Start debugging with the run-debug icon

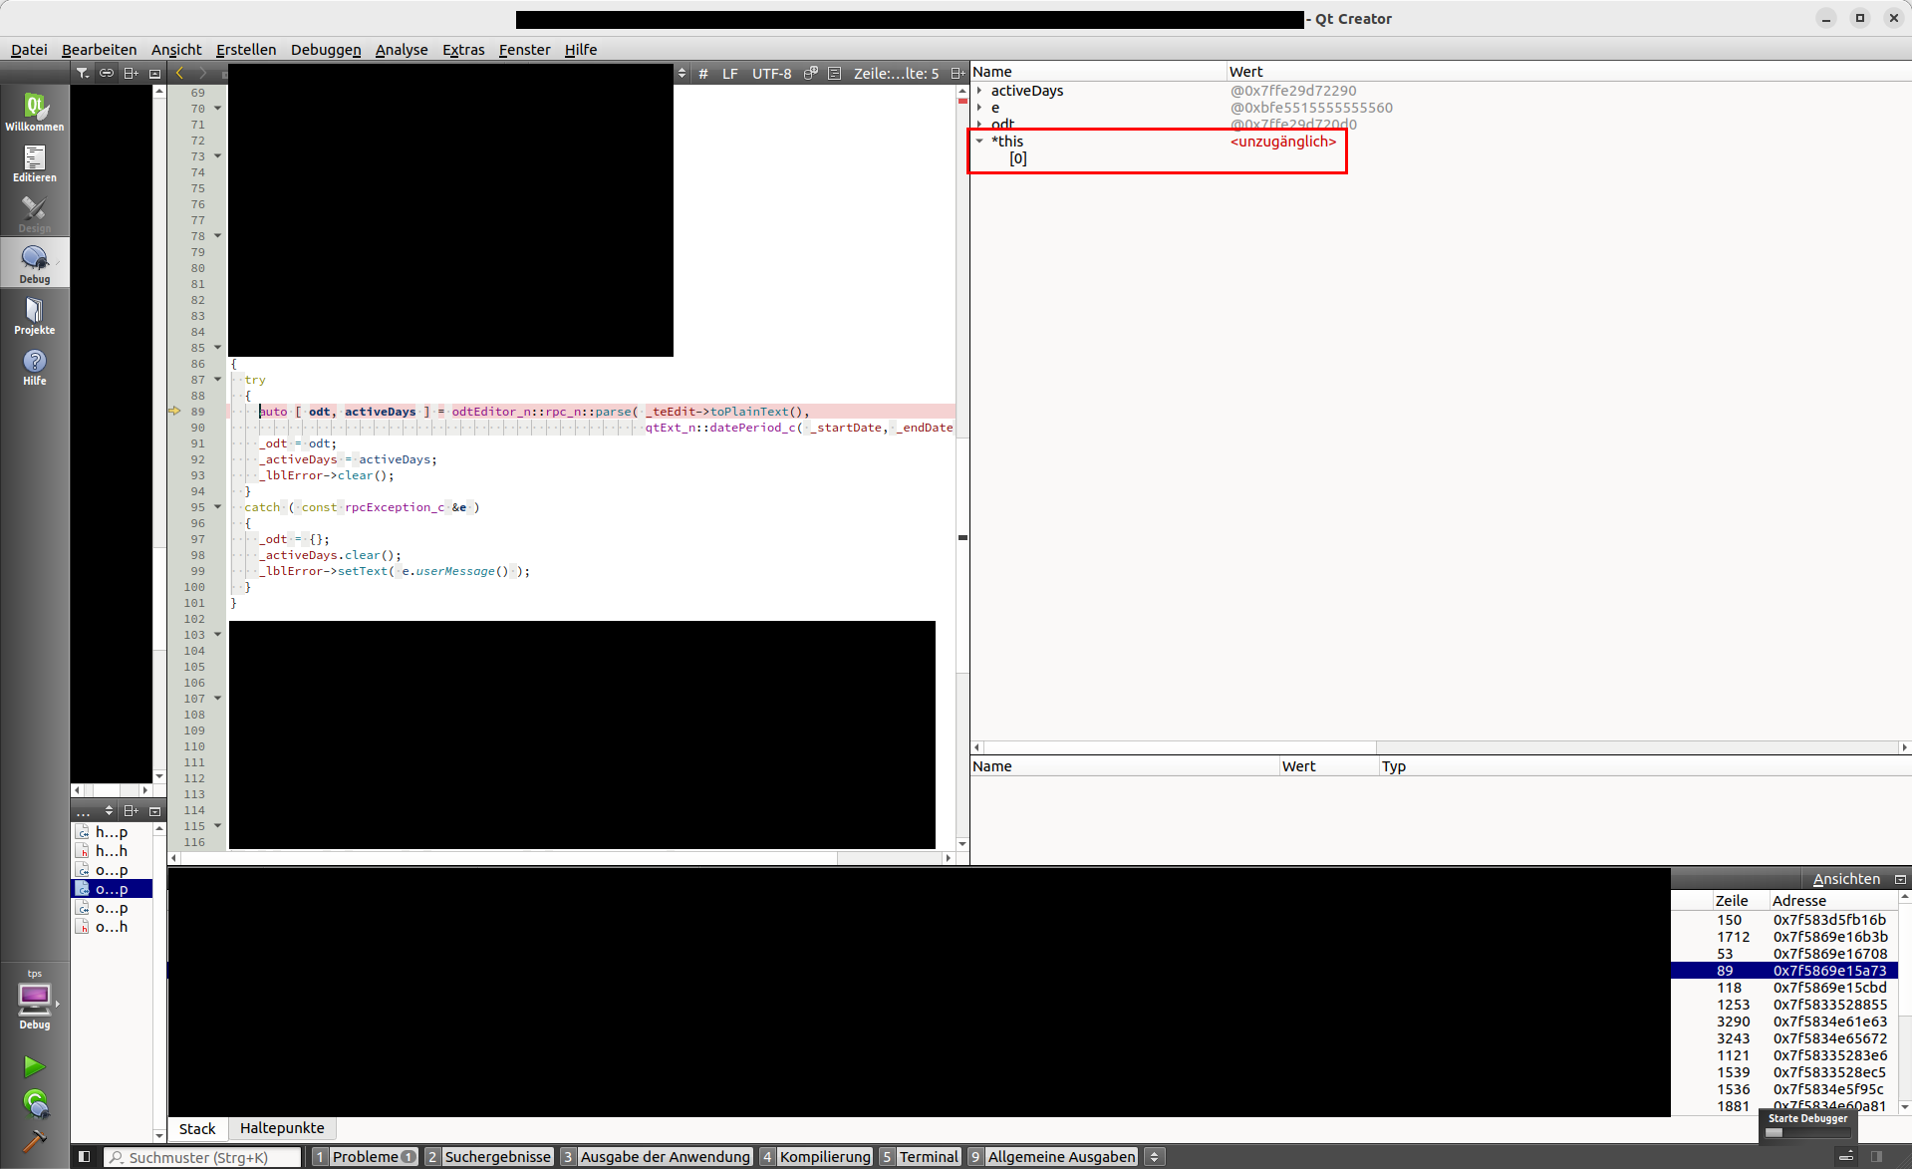[35, 1103]
